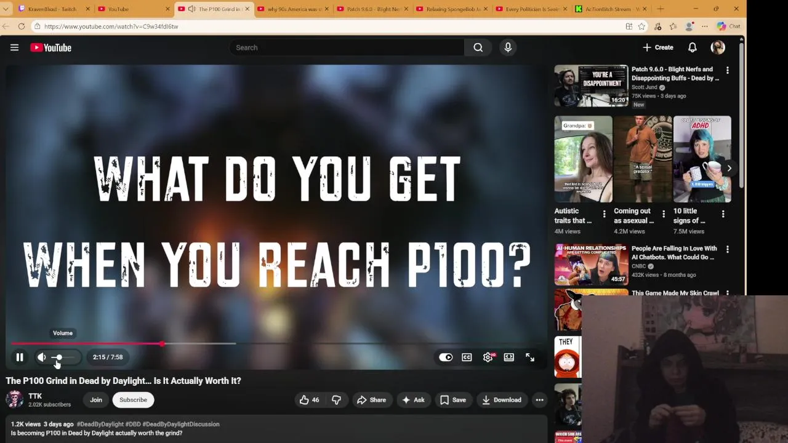
Task: Open options for Coming out as asexual short
Action: 663,214
